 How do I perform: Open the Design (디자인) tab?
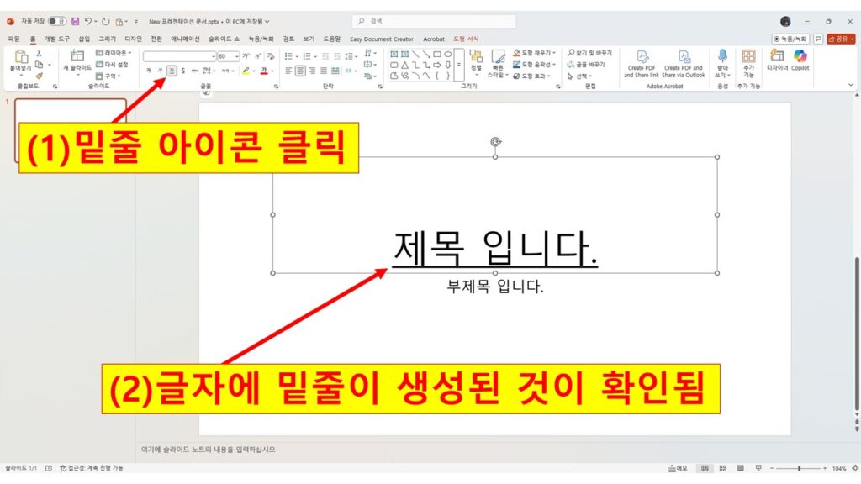coord(133,39)
